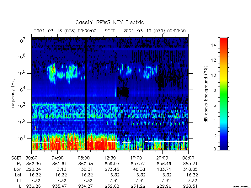Click the Lon value 138.31

click(x=85, y=169)
